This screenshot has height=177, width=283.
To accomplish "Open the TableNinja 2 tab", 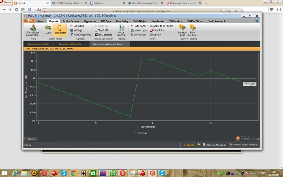I will coord(140,21).
